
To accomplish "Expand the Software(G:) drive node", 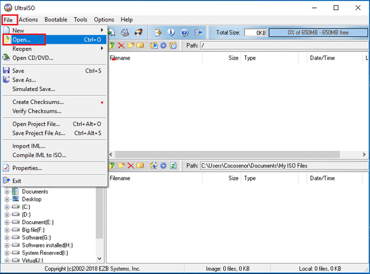I will coord(7,238).
